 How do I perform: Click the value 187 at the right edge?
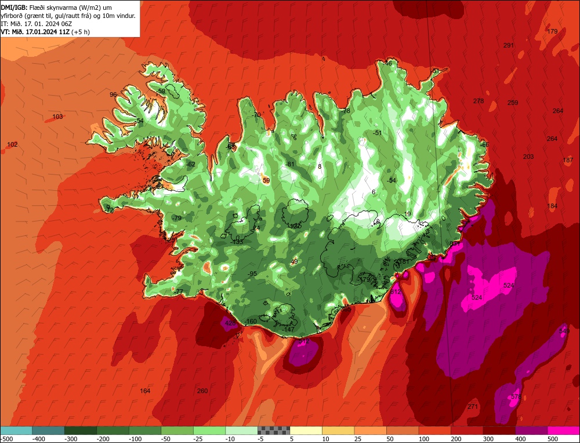(568, 160)
